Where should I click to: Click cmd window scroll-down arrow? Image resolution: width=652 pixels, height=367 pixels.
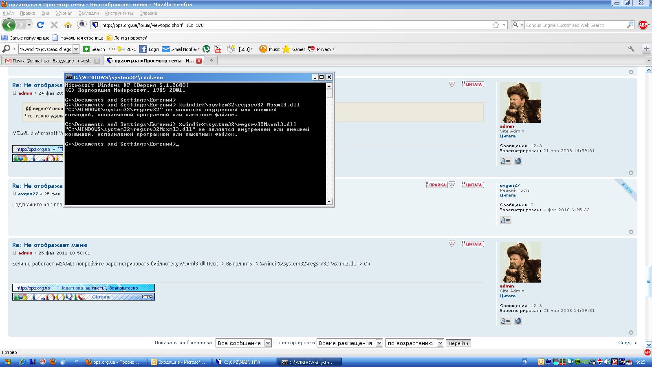[x=329, y=202]
